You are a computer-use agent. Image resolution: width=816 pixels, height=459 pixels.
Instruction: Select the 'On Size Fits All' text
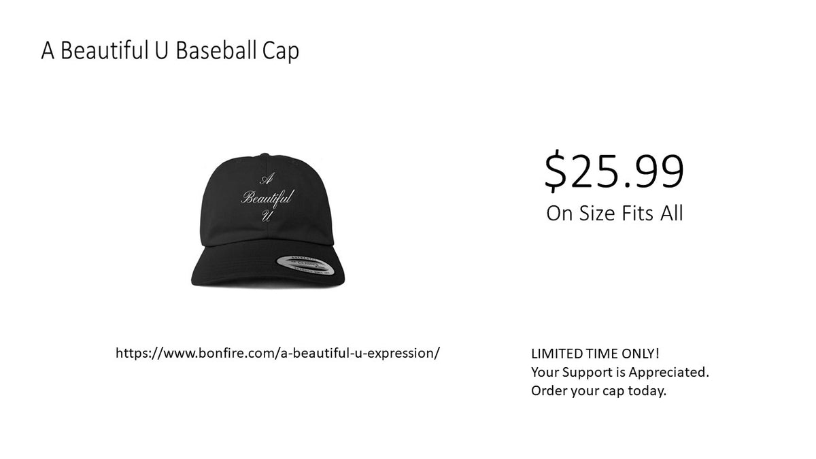pos(615,214)
